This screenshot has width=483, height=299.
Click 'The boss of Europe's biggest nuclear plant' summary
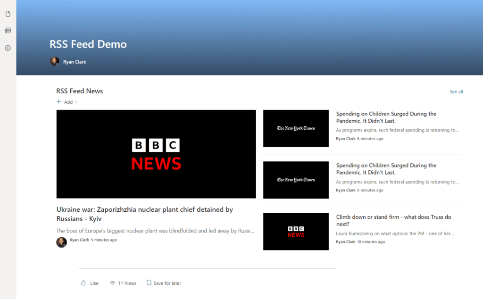tap(155, 231)
